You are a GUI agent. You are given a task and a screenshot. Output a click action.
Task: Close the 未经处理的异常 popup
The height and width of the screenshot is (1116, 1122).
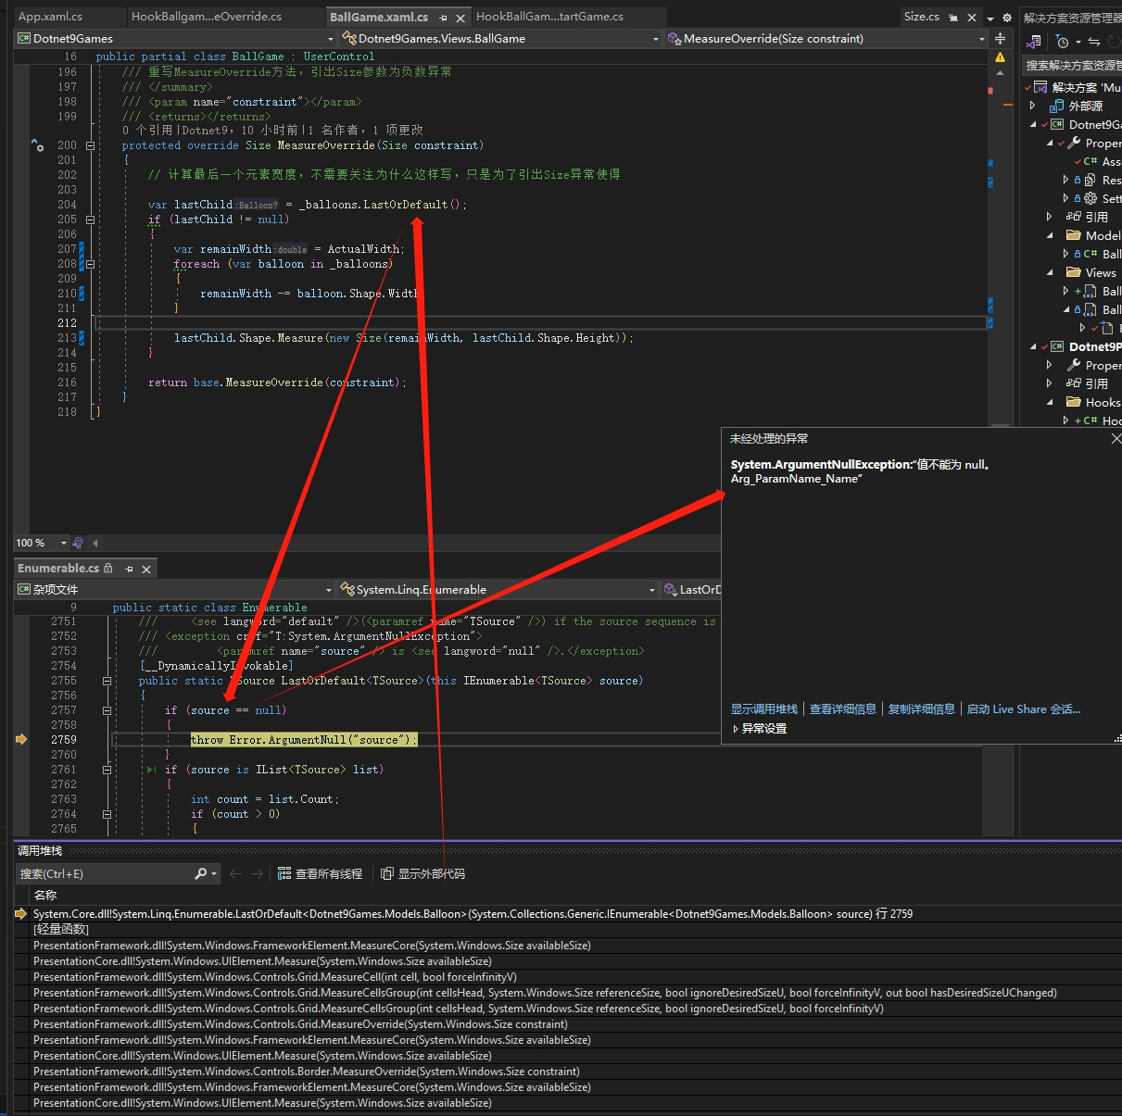pyautogui.click(x=1115, y=439)
